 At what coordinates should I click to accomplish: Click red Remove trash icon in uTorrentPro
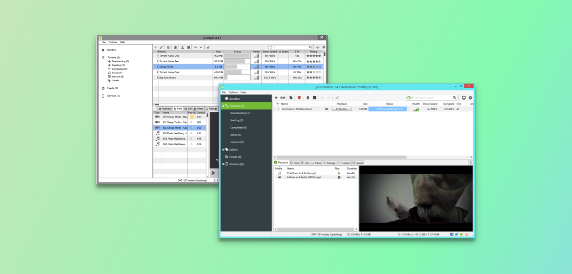click(299, 98)
